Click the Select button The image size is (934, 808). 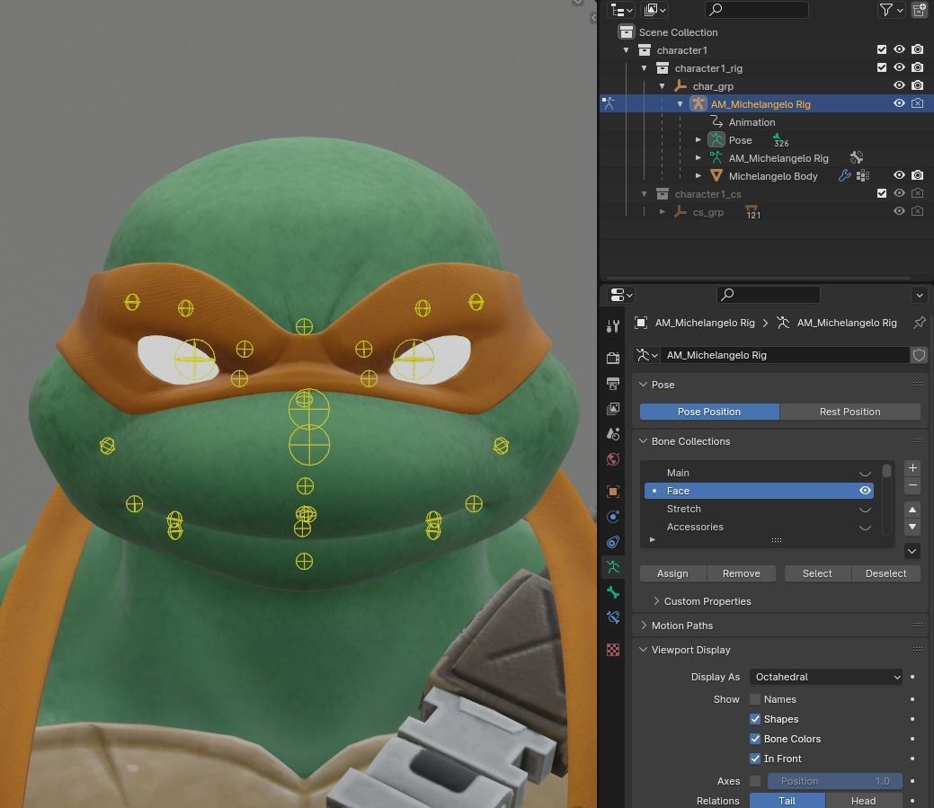coord(817,573)
